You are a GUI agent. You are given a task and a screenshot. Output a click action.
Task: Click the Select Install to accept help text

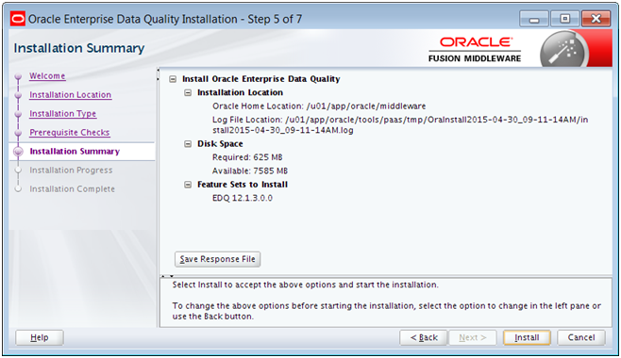click(306, 285)
